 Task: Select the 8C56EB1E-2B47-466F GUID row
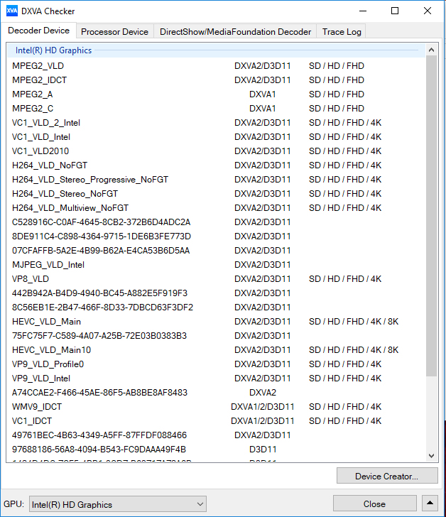tap(216, 307)
